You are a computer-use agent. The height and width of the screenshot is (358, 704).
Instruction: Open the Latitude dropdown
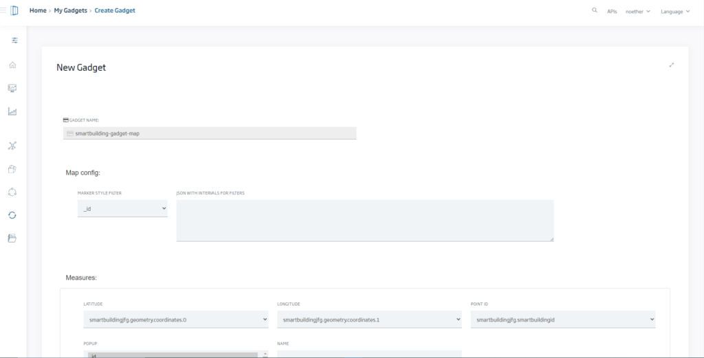(176, 320)
